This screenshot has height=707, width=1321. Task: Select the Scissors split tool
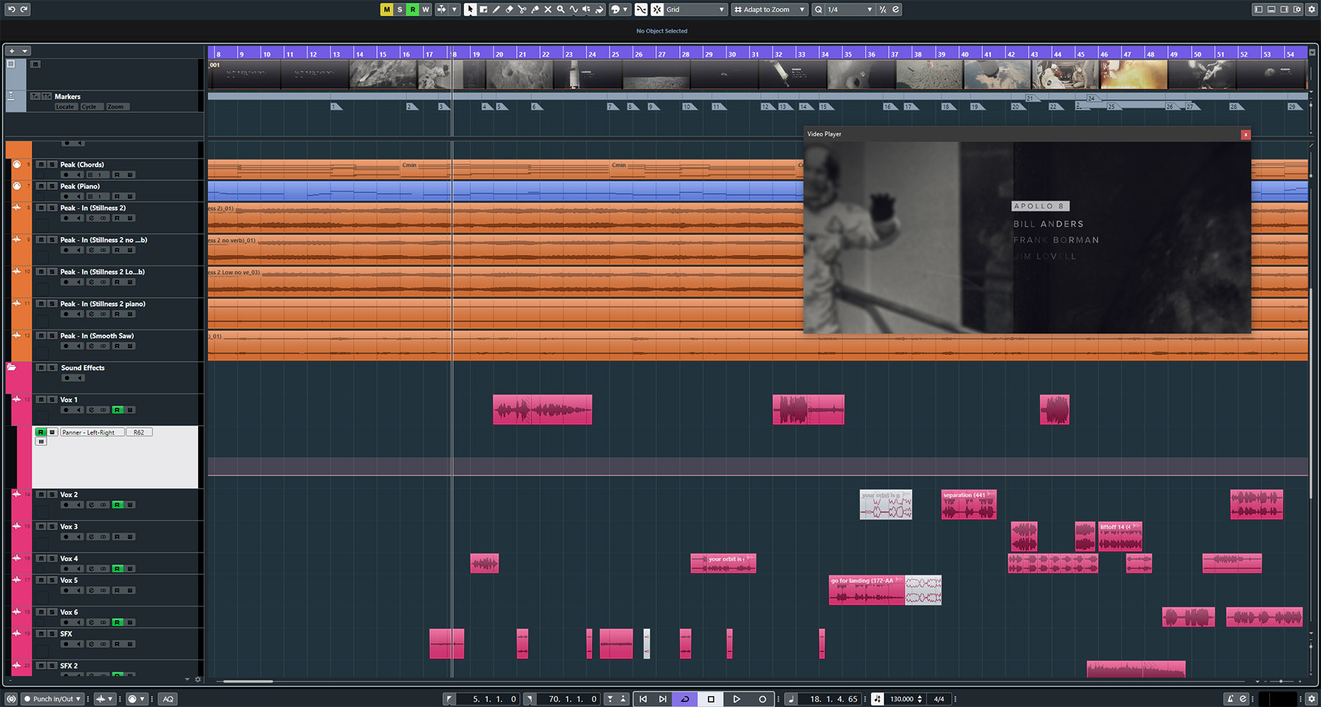[522, 9]
